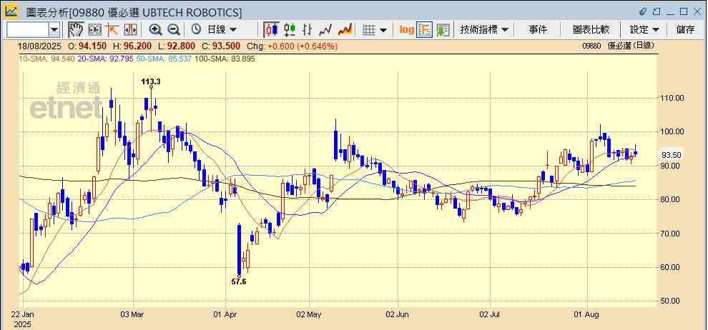Viewport: 708px width, 330px height.
Task: Click the clock period icon
Action: pos(197,30)
